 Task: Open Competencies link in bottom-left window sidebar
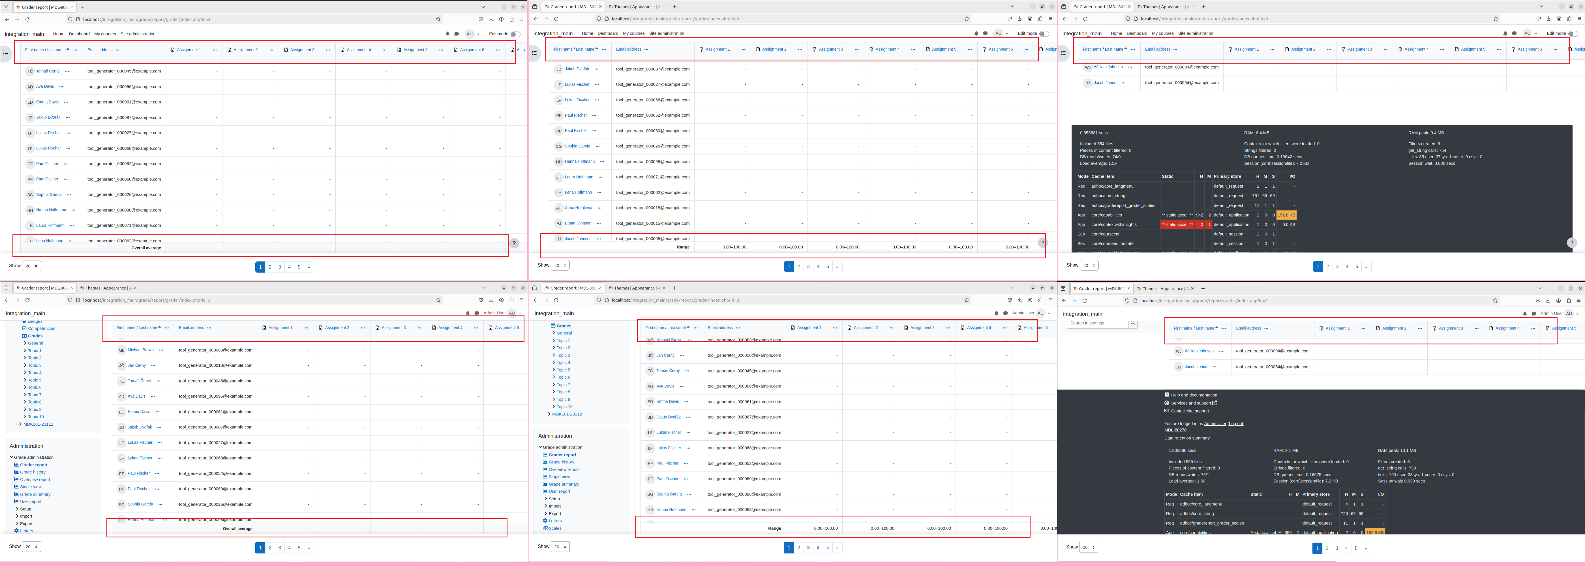point(41,329)
